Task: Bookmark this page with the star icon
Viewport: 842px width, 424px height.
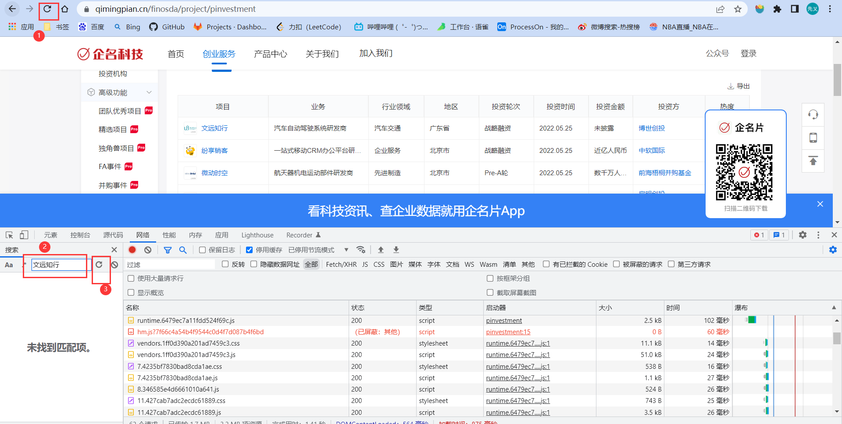Action: click(738, 9)
